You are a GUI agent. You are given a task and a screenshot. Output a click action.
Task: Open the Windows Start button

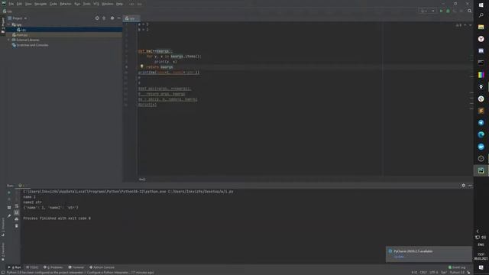pos(481,5)
